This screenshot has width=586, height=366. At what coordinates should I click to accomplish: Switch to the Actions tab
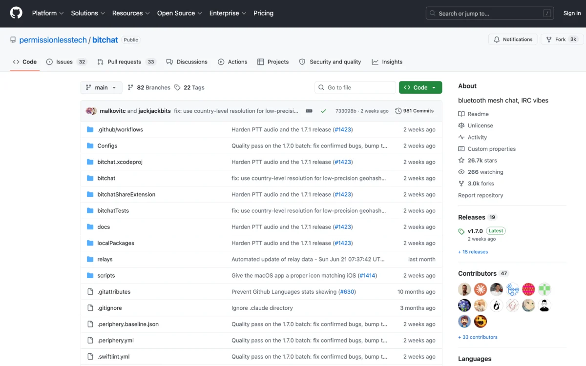[232, 62]
